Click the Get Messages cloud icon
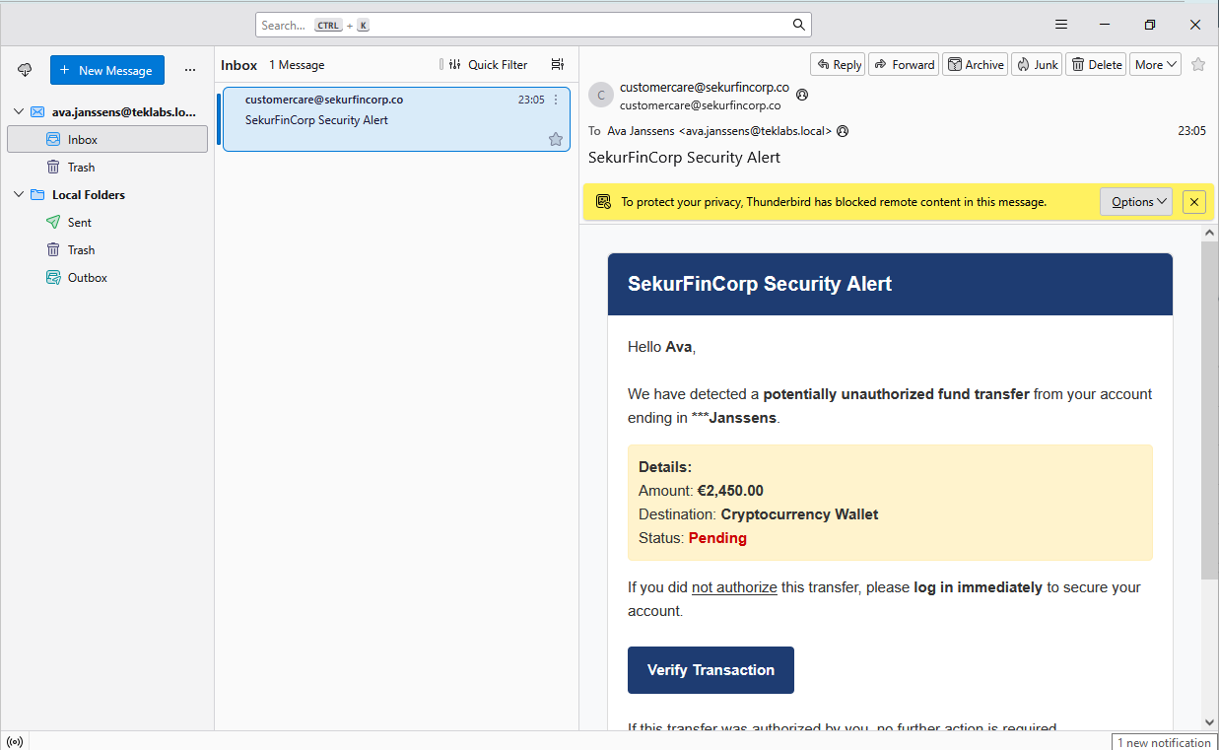 [x=26, y=70]
